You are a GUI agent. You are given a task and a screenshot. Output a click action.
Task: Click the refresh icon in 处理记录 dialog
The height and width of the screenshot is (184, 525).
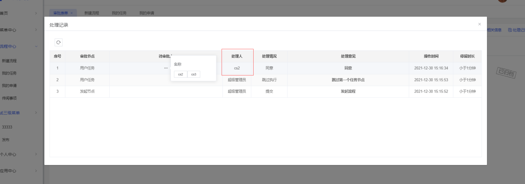[x=58, y=42]
